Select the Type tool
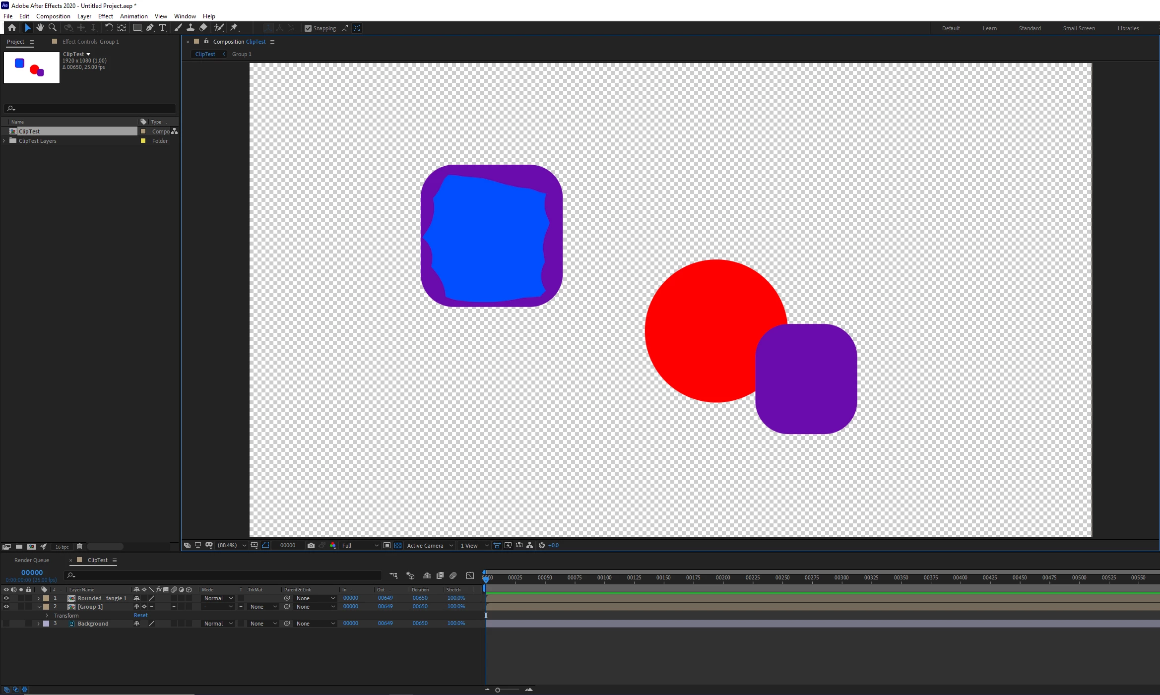1160x695 pixels. pos(162,28)
